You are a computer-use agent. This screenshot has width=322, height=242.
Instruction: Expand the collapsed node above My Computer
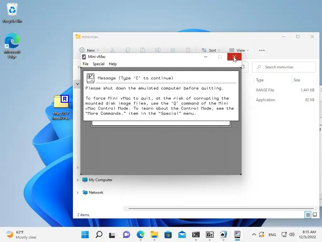[77, 168]
